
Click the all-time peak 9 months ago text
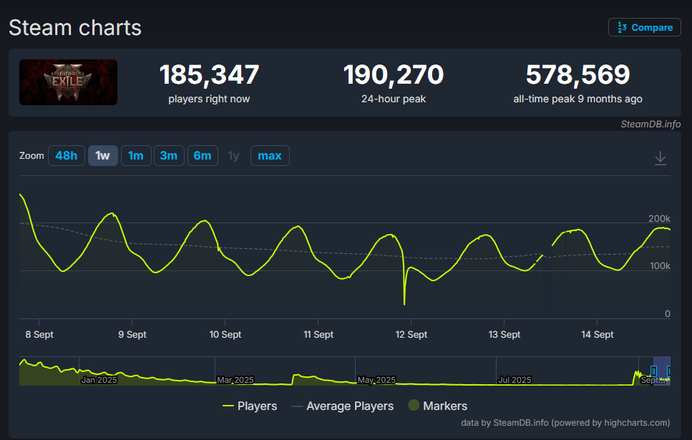pos(578,99)
